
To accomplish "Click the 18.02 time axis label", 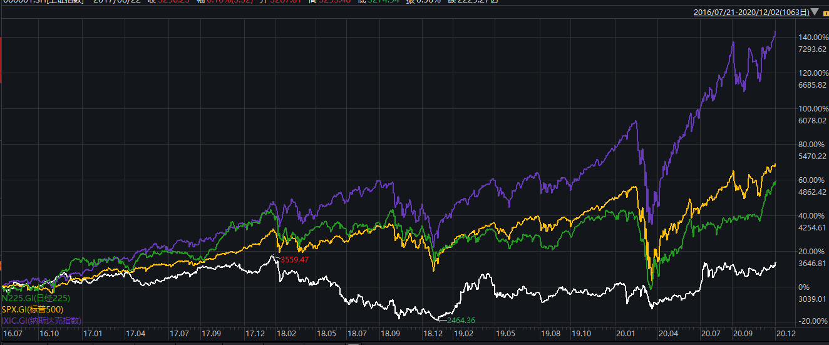I will 287,334.
